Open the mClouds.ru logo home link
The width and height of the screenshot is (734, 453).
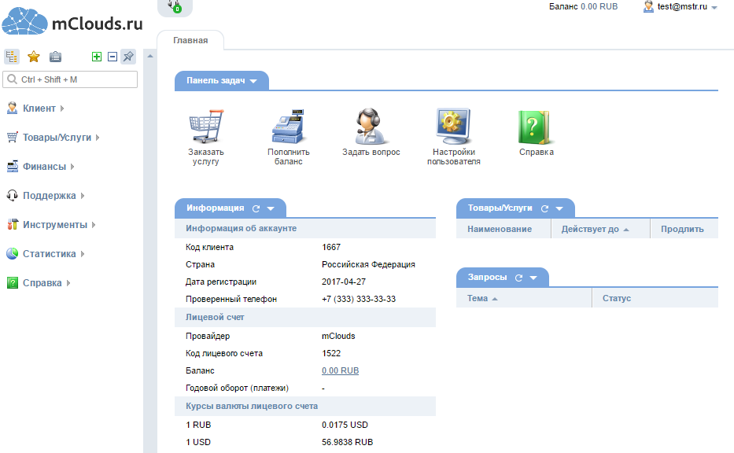[x=72, y=21]
